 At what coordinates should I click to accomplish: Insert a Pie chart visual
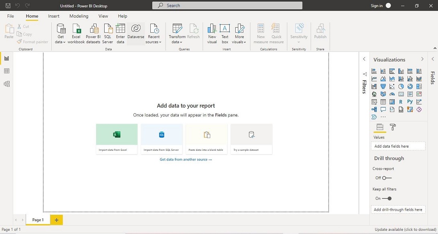click(401, 86)
